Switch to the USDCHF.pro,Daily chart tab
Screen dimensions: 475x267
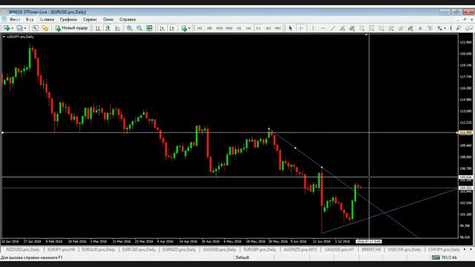pos(404,249)
